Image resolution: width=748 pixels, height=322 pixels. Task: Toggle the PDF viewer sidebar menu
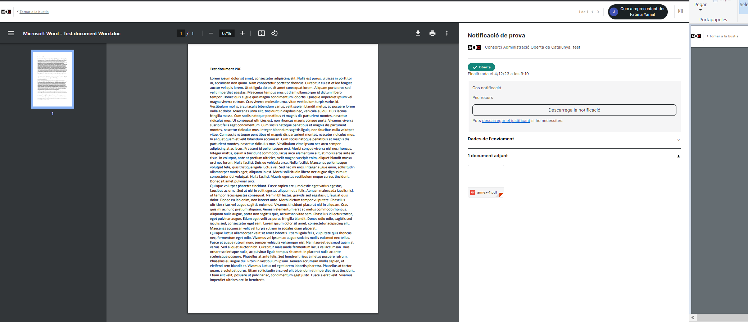(11, 33)
